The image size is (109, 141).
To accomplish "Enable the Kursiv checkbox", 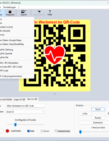I will coord(42,131).
